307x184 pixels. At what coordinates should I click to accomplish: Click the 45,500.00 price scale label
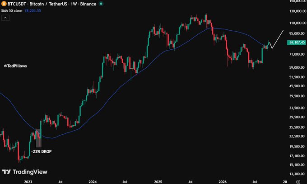(298, 86)
